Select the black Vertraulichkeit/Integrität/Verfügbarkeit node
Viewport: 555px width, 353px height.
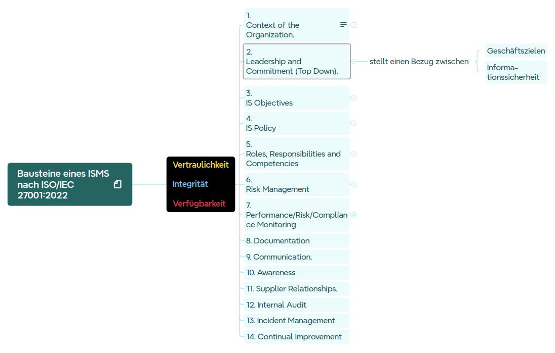coord(201,184)
